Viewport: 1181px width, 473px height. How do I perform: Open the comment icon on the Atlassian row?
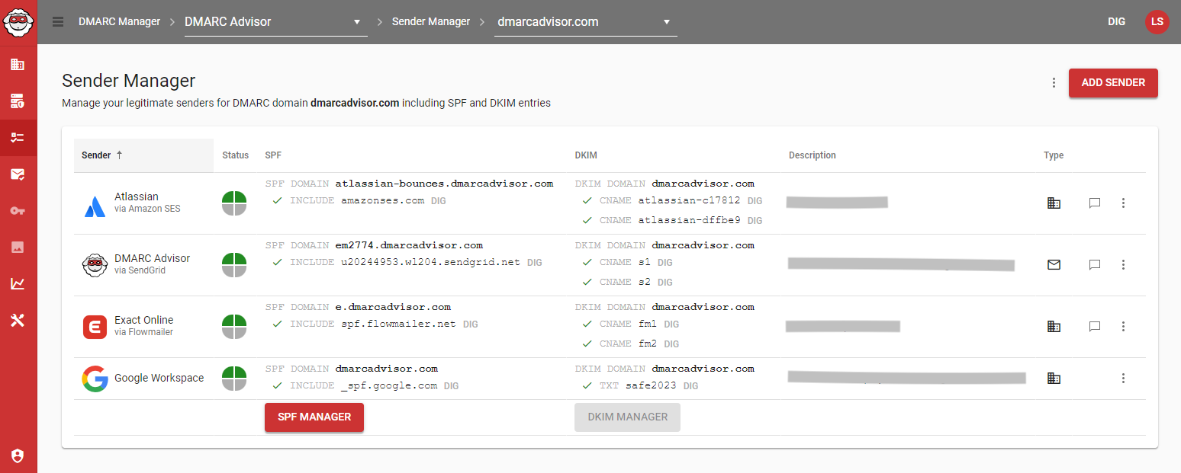click(x=1095, y=203)
